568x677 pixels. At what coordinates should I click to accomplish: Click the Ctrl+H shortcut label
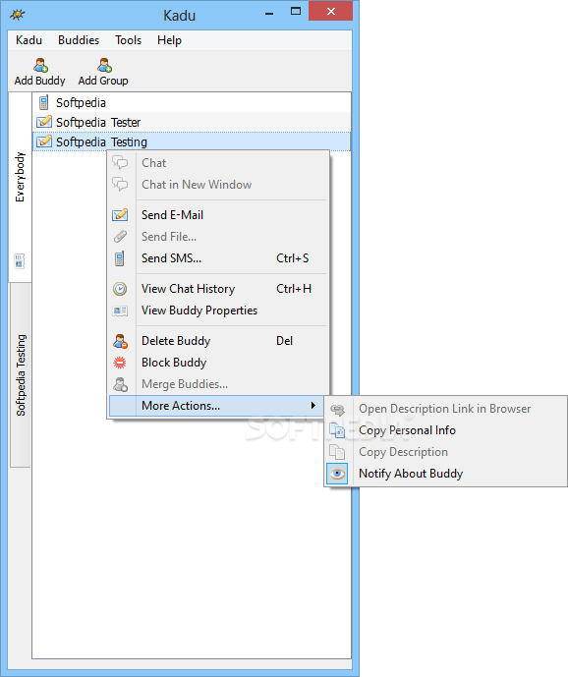coord(294,289)
